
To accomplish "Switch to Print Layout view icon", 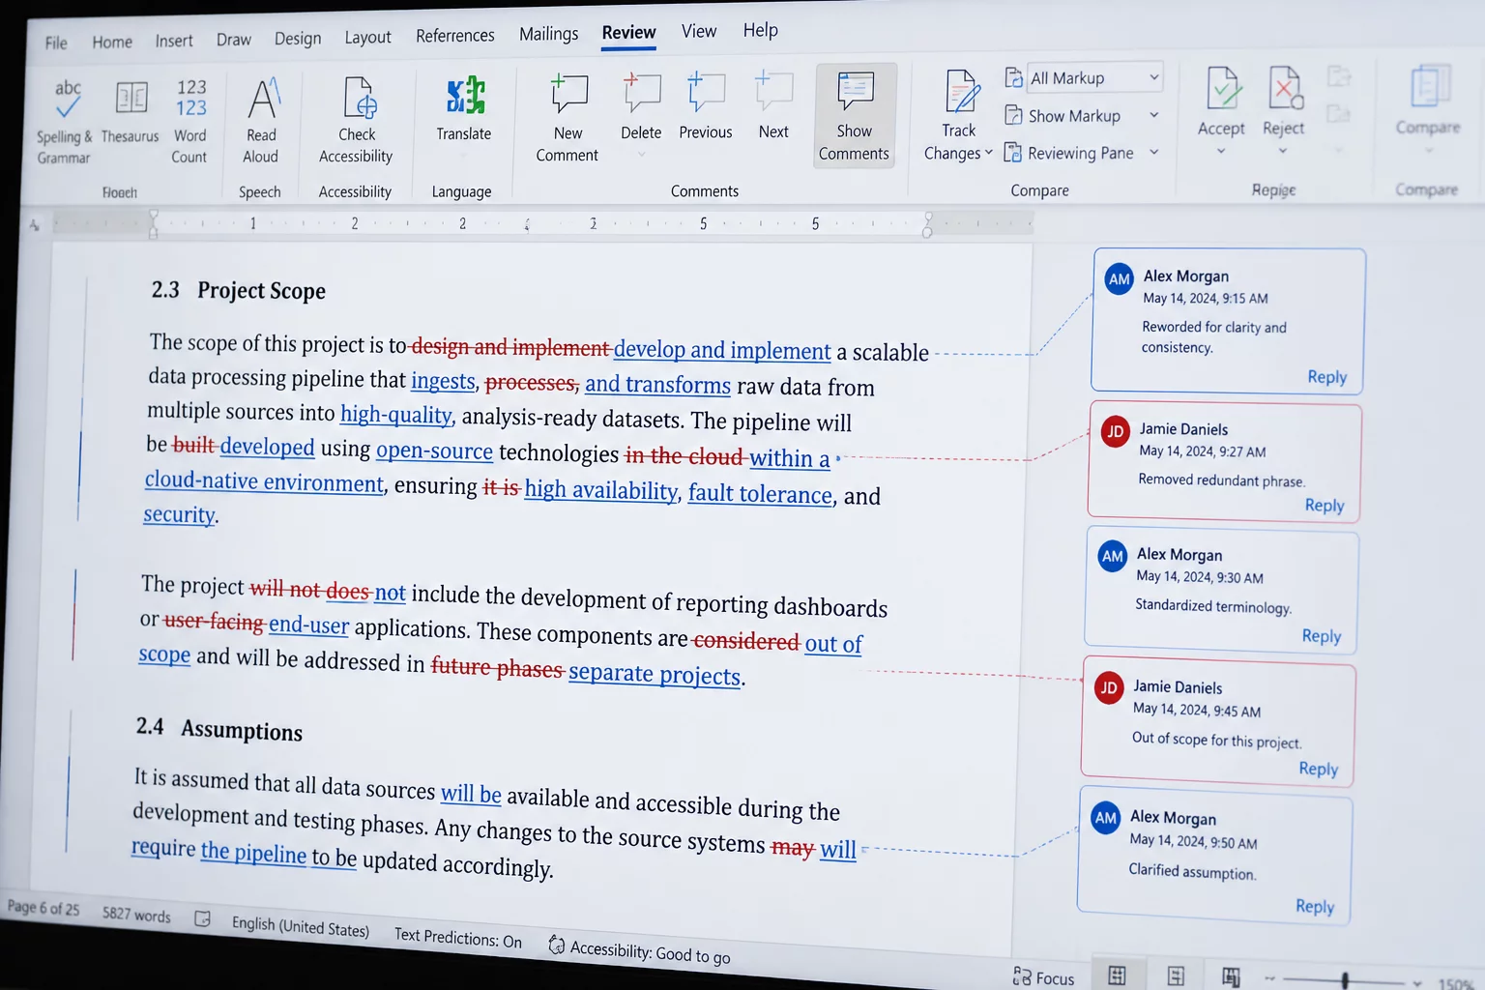I will [1176, 976].
